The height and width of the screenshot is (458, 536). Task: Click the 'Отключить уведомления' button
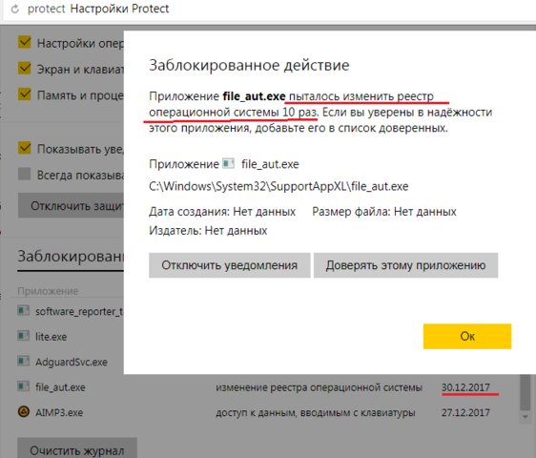click(x=229, y=265)
